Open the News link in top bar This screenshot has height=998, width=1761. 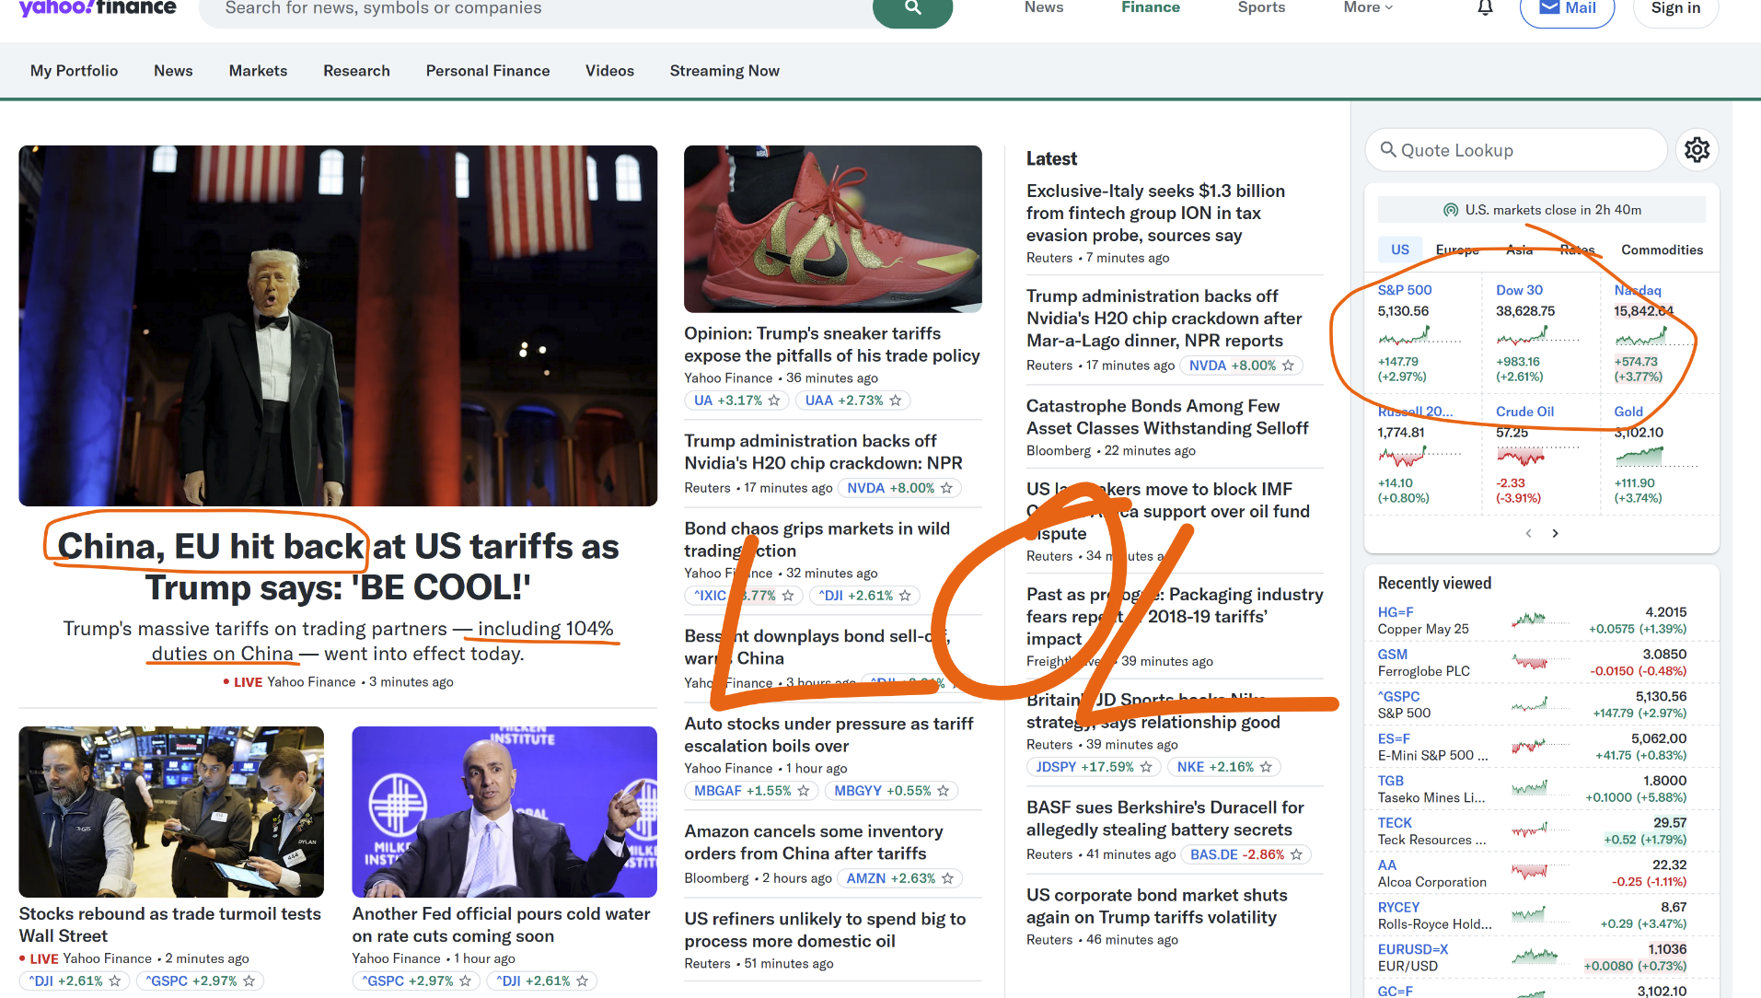[x=1044, y=7]
